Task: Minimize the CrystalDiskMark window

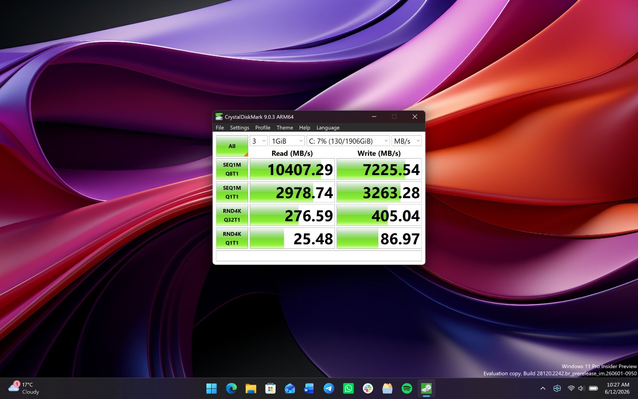Action: (374, 117)
